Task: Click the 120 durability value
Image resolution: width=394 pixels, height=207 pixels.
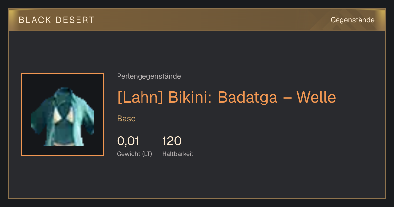Action: click(x=172, y=141)
